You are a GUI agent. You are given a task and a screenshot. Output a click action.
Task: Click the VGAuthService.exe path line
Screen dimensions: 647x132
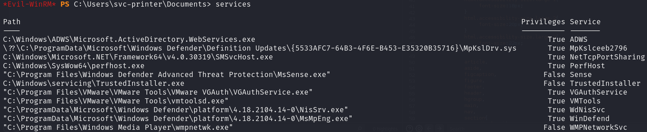coord(158,92)
